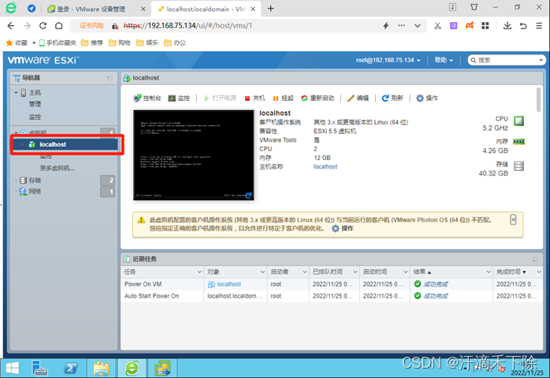Open the browser hamburger main menu
Screen dimensions: 550x378
pos(539,26)
